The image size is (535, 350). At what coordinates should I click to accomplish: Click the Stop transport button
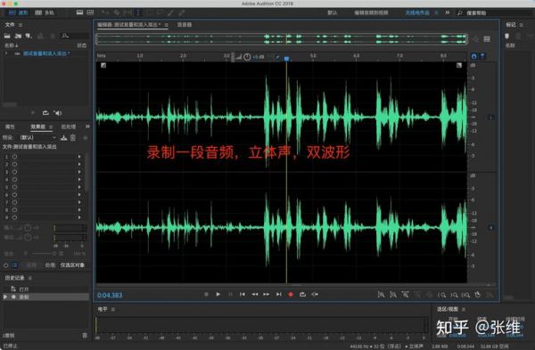(206, 294)
